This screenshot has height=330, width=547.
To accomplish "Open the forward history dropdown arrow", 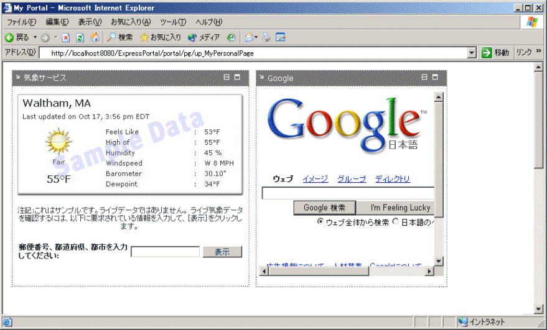I will 55,37.
